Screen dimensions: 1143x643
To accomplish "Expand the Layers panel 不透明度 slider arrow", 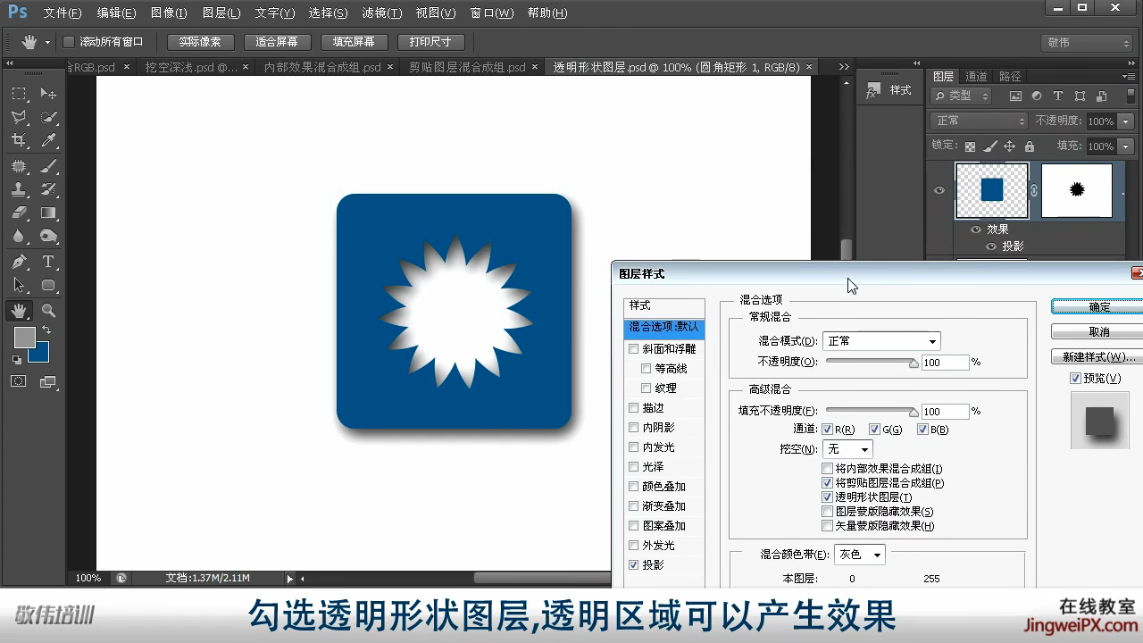I will (1125, 121).
